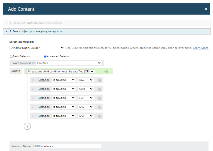Click the 'Where' label
Screen dimensions: 213x151
tap(16, 71)
